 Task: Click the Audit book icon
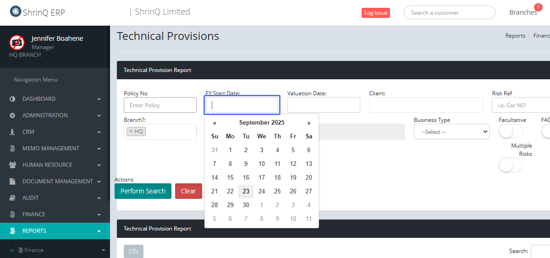click(x=12, y=198)
